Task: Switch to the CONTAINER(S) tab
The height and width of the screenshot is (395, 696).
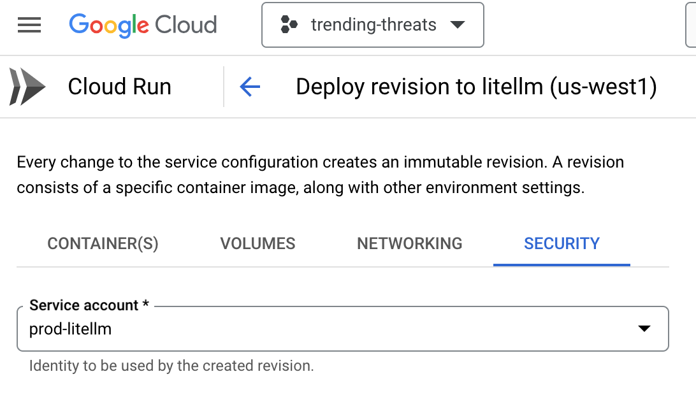Action: point(103,243)
